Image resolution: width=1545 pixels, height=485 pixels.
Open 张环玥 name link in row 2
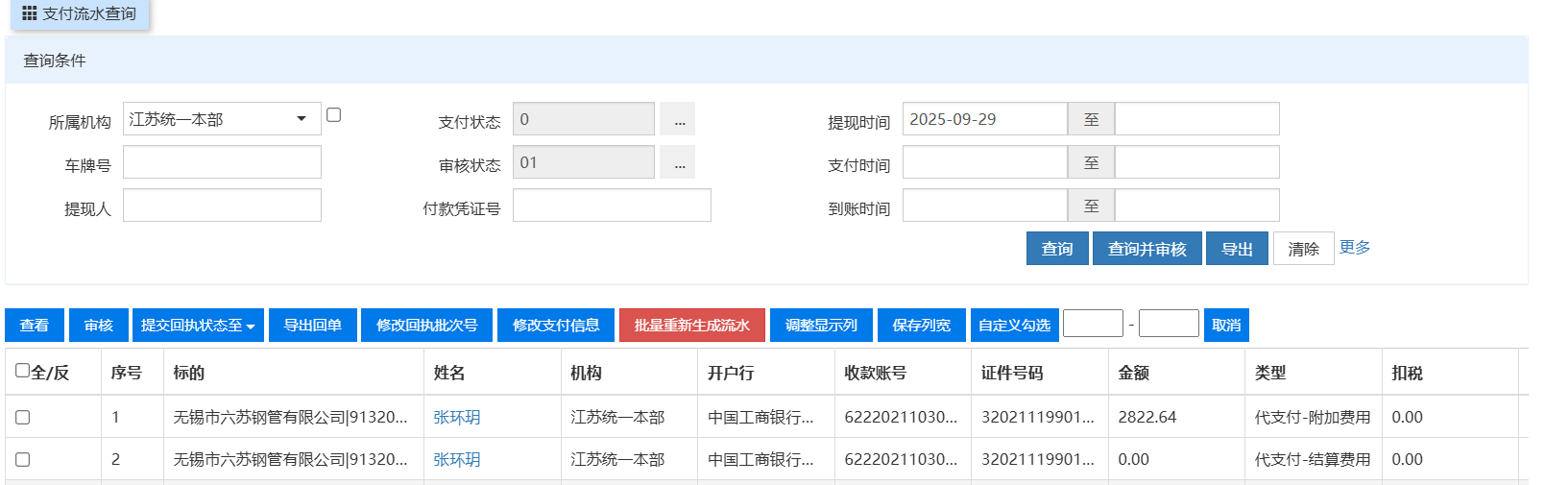pos(457,459)
